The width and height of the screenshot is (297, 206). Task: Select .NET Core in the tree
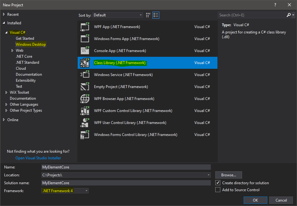click(24, 56)
